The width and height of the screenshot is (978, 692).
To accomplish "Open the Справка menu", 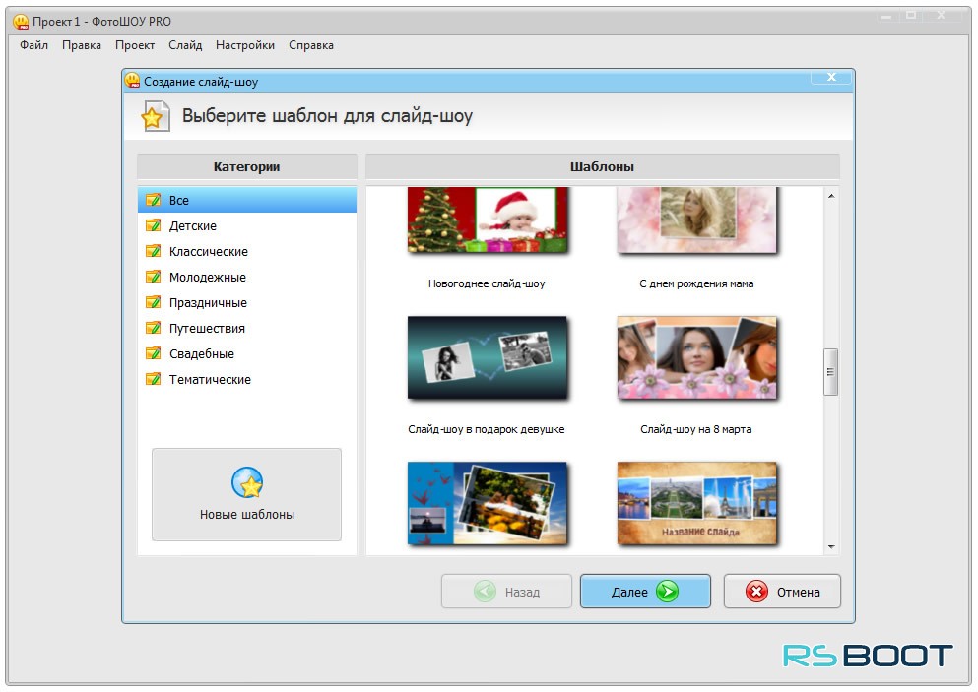I will coord(311,45).
